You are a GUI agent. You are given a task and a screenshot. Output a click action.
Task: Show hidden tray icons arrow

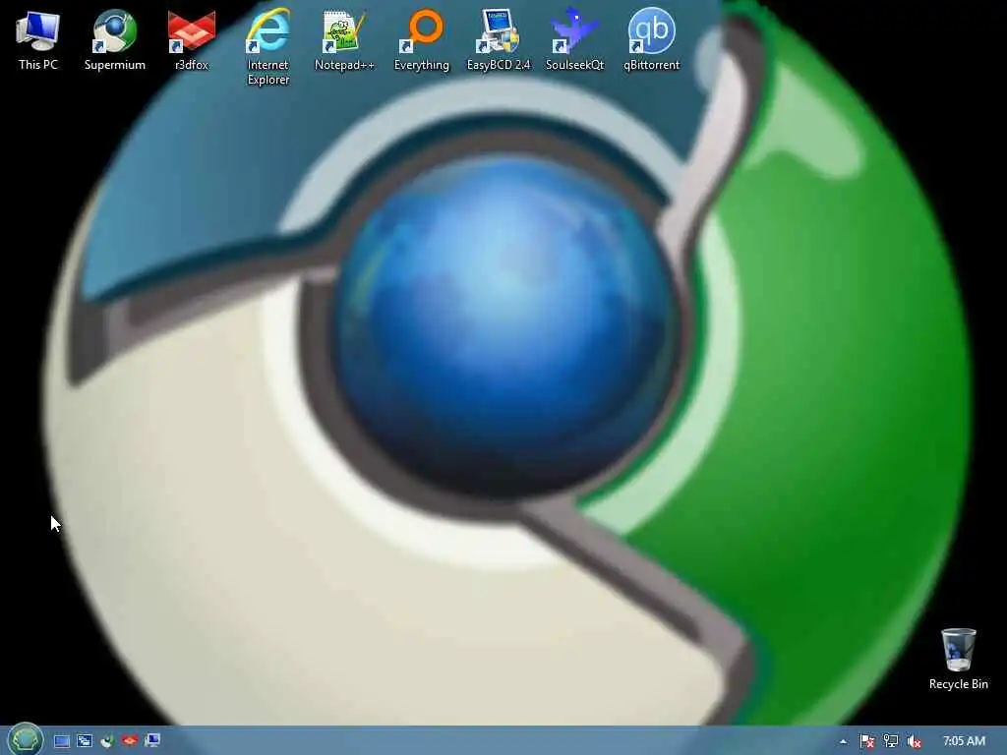tap(843, 741)
